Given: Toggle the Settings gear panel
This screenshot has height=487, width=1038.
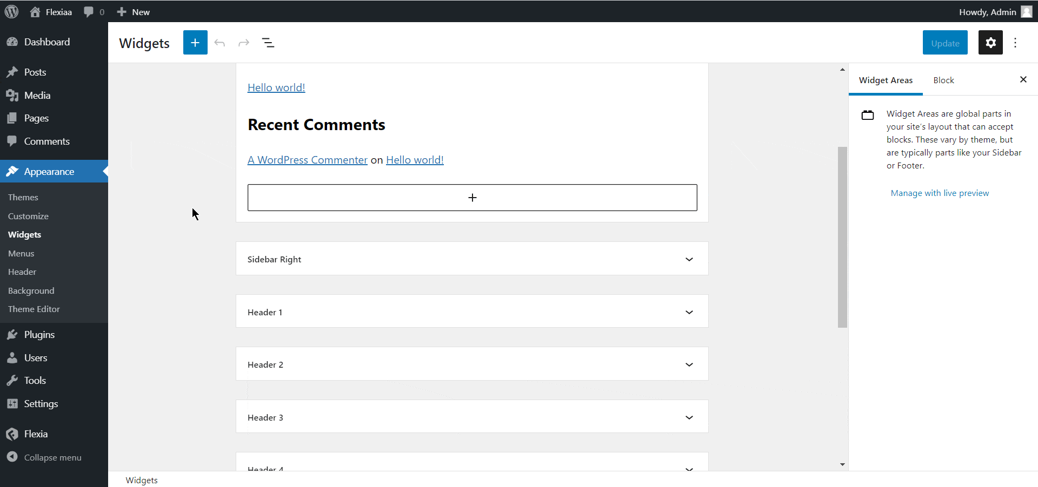Looking at the screenshot, I should 990,43.
